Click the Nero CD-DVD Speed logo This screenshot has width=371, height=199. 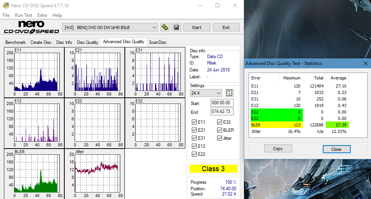(x=31, y=28)
